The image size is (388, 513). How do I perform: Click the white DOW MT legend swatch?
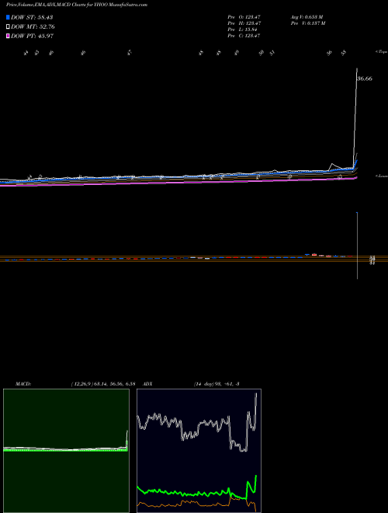point(9,27)
